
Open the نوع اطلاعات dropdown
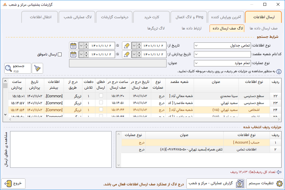[x=196, y=46]
